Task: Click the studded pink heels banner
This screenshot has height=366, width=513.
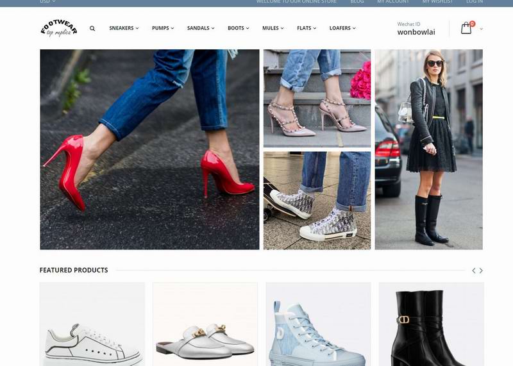Action: click(x=317, y=98)
